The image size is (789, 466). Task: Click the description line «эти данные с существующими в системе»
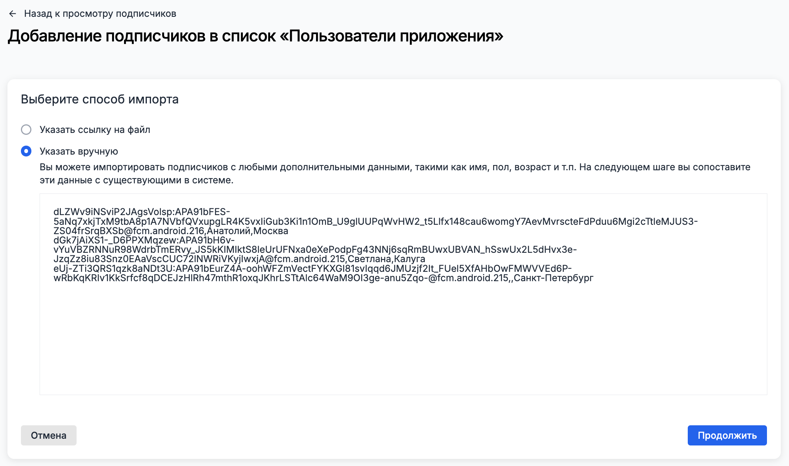[136, 180]
